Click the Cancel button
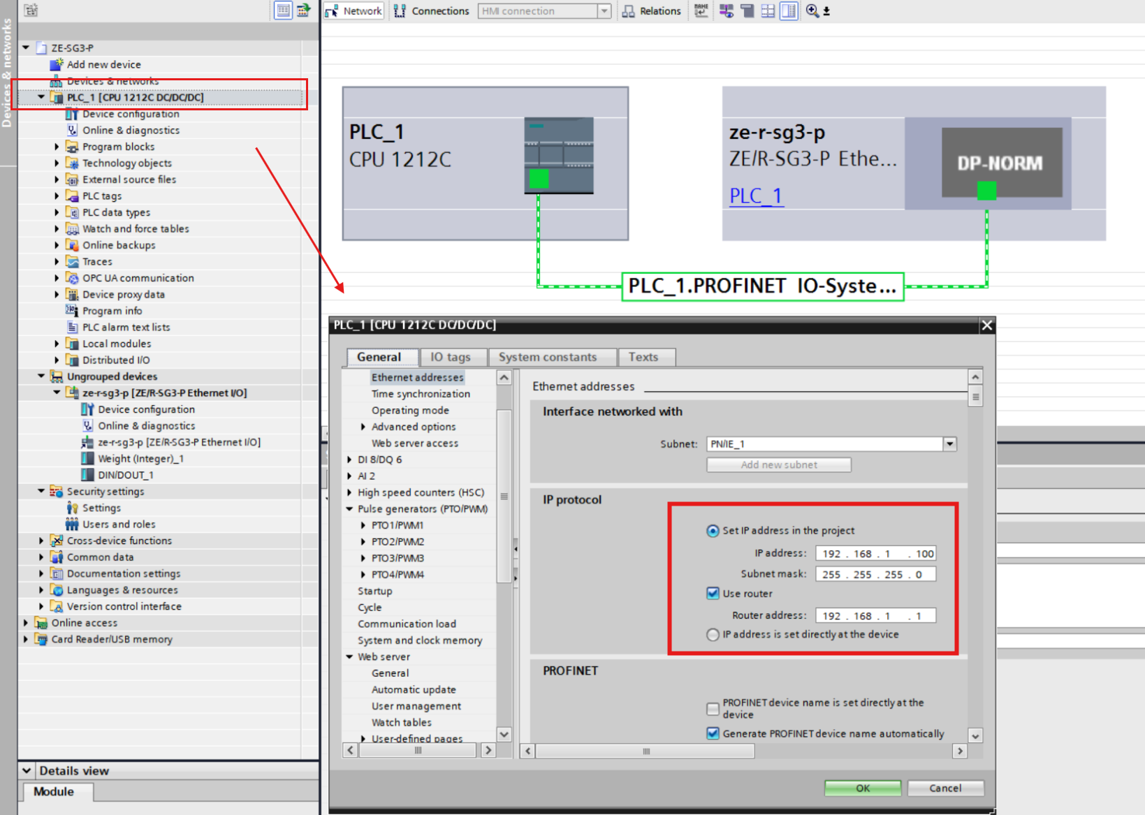This screenshot has height=815, width=1145. tap(945, 788)
